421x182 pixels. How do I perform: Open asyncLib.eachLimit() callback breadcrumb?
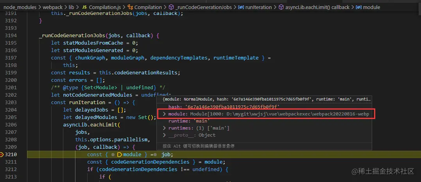[317, 7]
